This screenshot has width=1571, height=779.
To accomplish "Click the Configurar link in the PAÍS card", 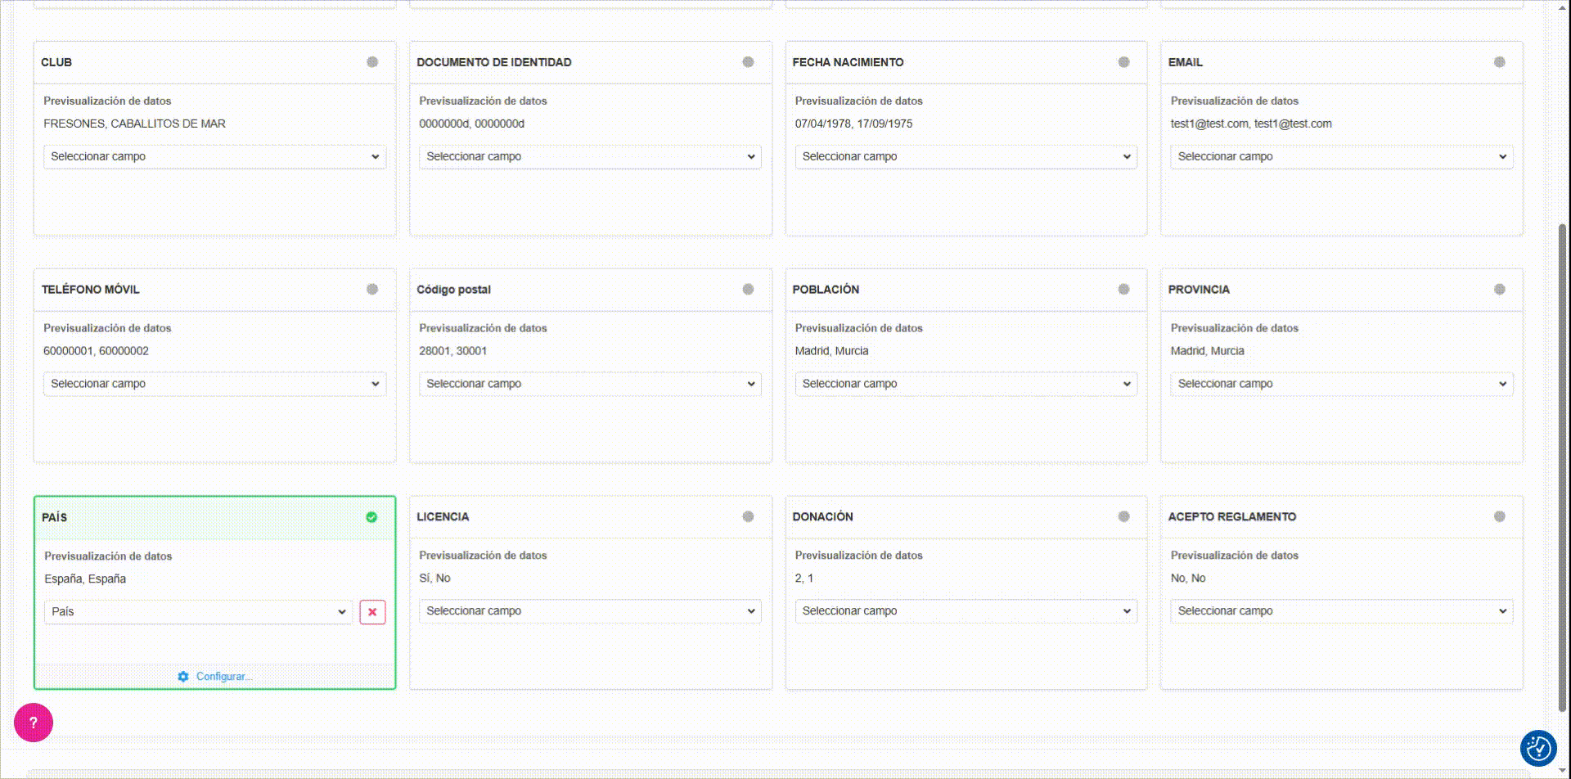I will [x=223, y=677].
